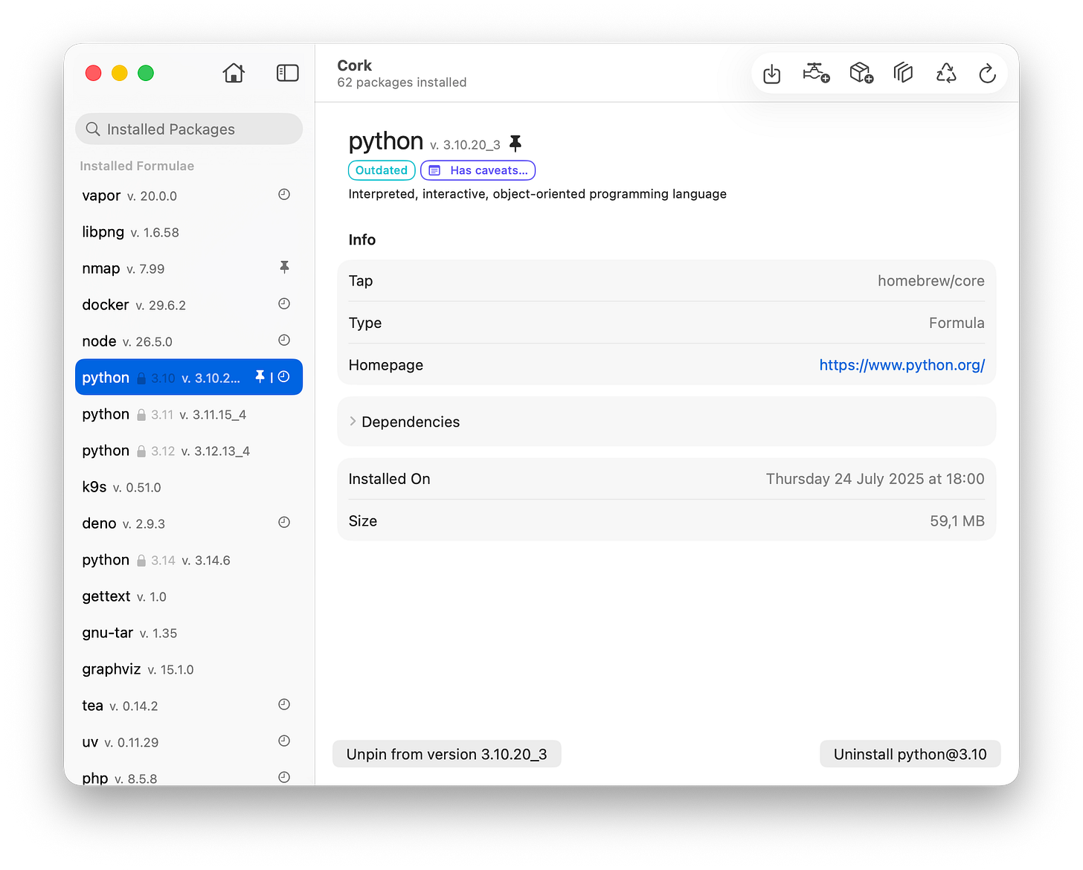Click the 62 packages installed subtitle
Screen dimensions: 1083x870
(402, 83)
